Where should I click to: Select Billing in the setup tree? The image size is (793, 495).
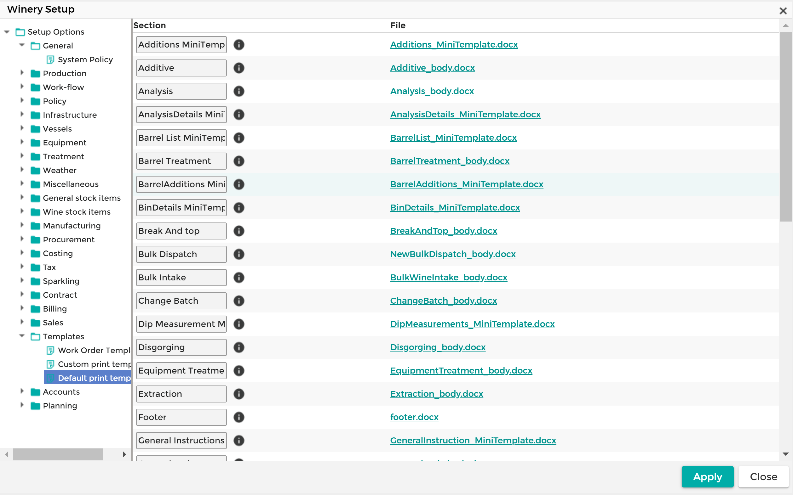(55, 309)
